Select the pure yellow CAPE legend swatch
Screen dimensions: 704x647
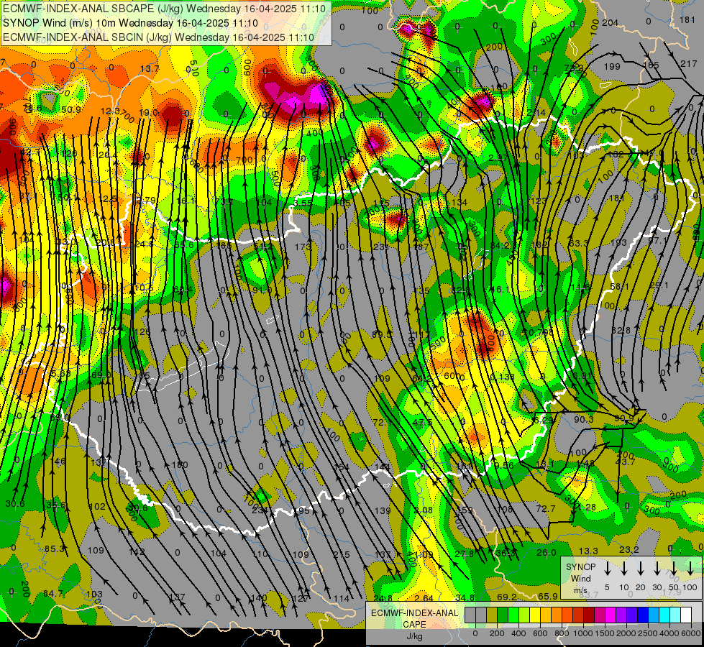535,615
